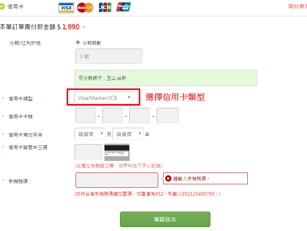Viewport: 307px width, 231px height.
Task: Click the first card number box
Action: [85, 116]
